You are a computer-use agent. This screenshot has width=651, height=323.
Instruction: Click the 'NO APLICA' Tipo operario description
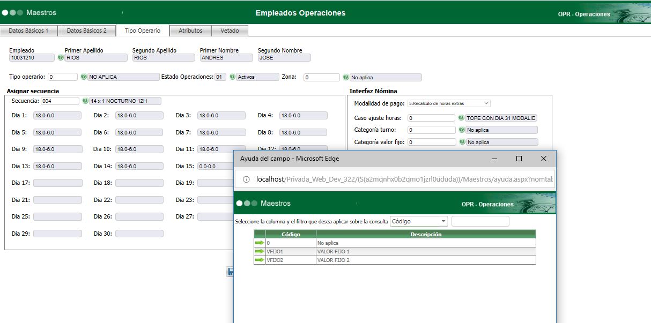(x=124, y=77)
